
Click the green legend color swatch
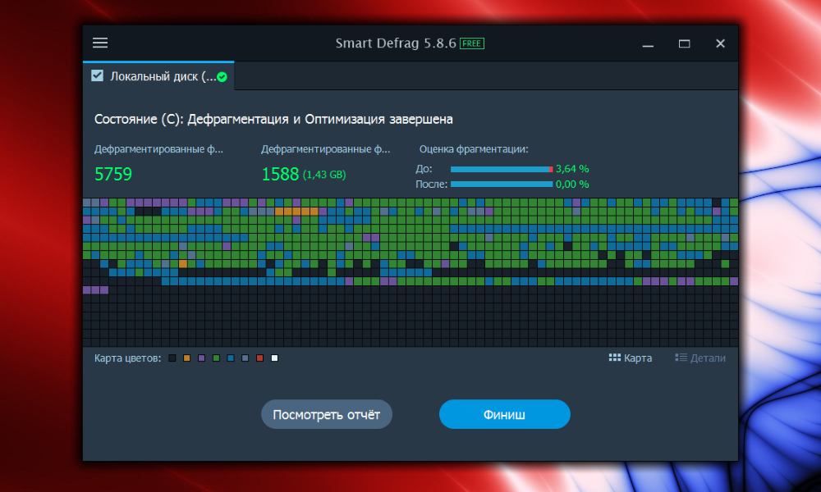pos(216,358)
